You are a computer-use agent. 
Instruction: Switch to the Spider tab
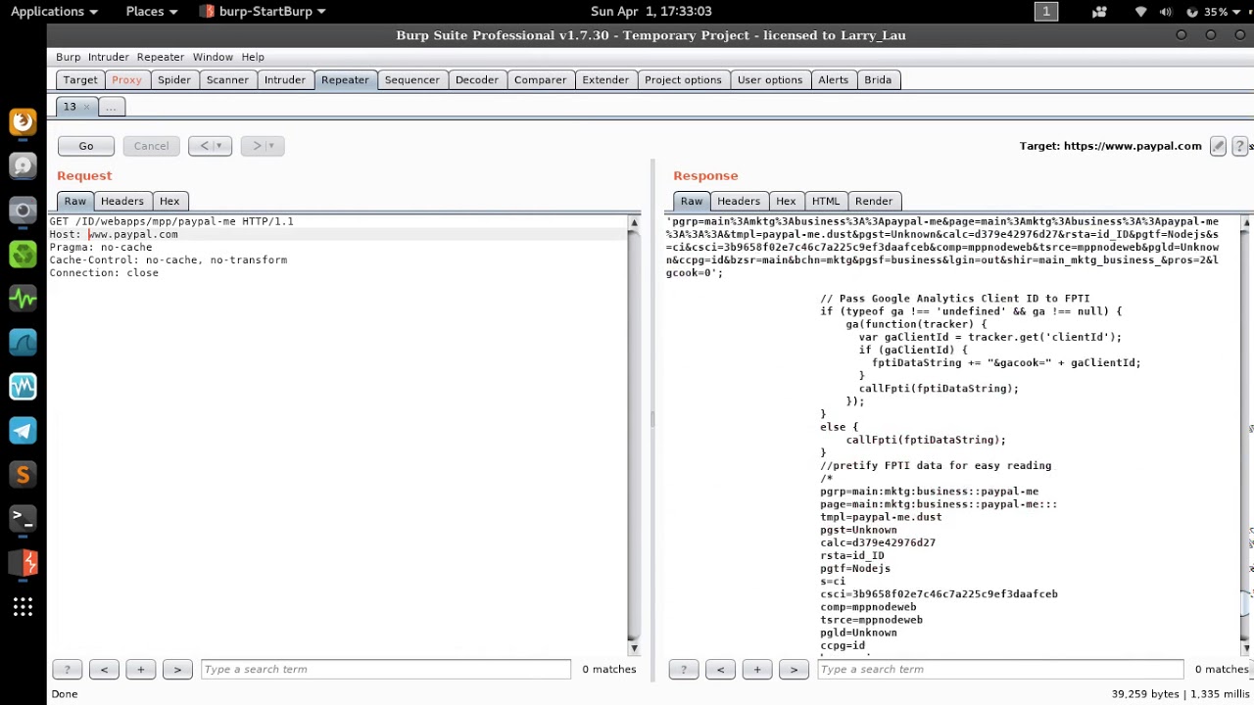click(174, 80)
